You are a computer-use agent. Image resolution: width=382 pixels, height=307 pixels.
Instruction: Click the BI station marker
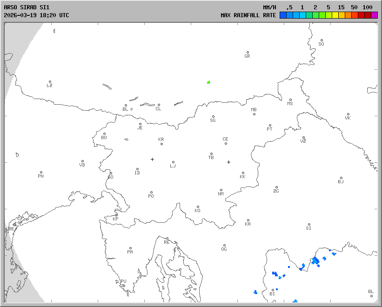pyautogui.click(x=273, y=290)
